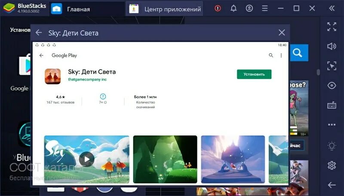This screenshot has height=196, width=344.
Task: Open BlueStacks hamburger menu
Action: tap(265, 8)
